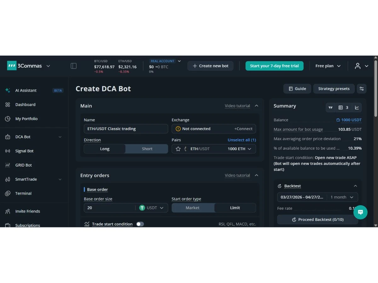Open Subscriptions in sidebar
Screen dimensions: 378x283
coord(28,225)
